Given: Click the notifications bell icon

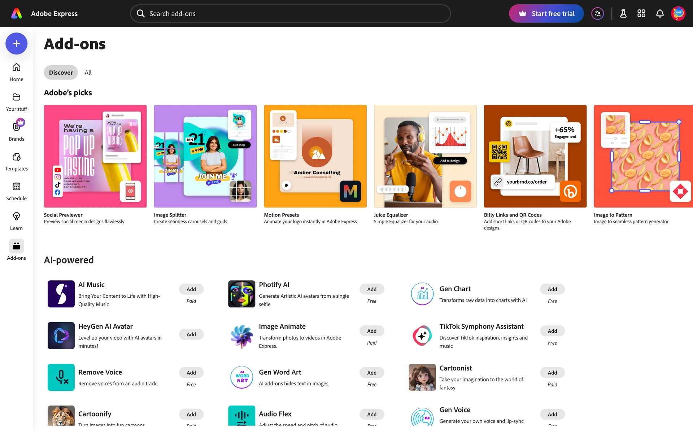Looking at the screenshot, I should (660, 14).
